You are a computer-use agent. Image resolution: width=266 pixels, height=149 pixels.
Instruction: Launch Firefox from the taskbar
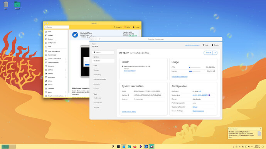click(x=135, y=146)
